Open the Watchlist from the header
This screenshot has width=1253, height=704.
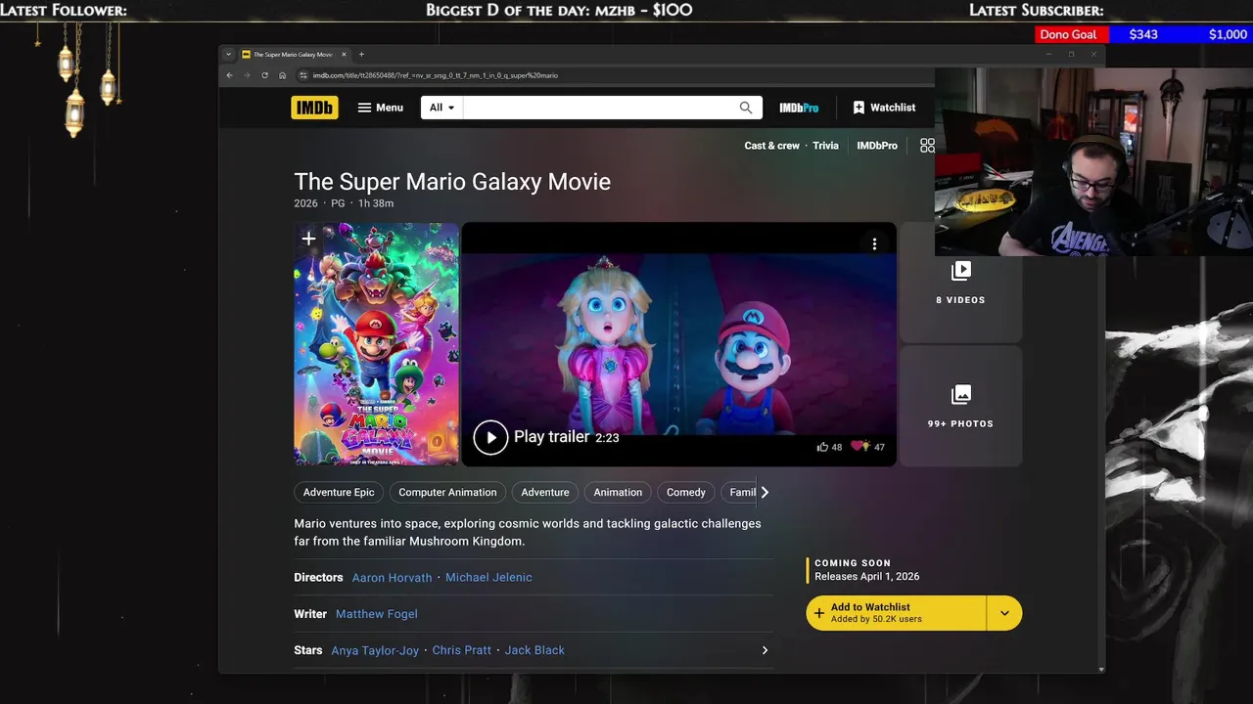(x=884, y=108)
